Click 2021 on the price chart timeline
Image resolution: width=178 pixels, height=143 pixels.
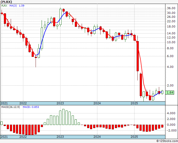coord(4,103)
